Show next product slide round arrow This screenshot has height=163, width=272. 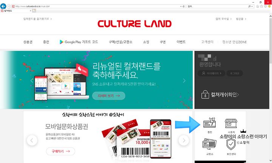pyautogui.click(x=184, y=140)
